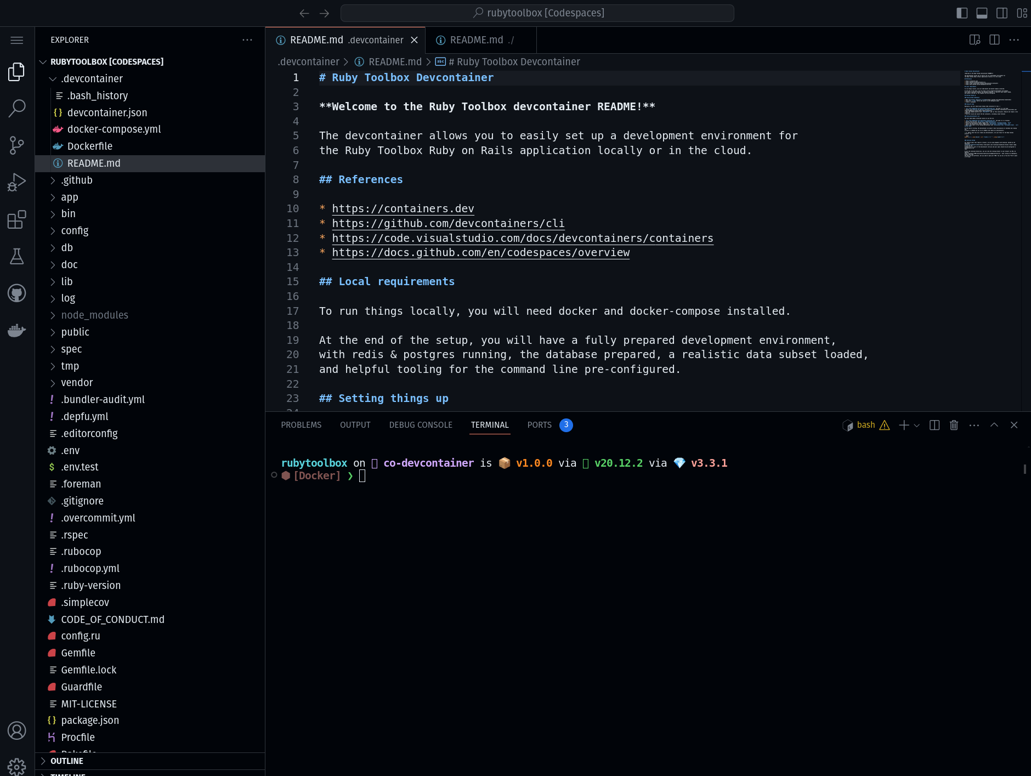
Task: Close the README.md .devcontainer tab
Action: click(x=415, y=40)
